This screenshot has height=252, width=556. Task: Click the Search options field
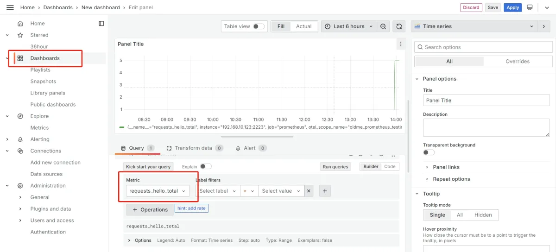pos(483,47)
